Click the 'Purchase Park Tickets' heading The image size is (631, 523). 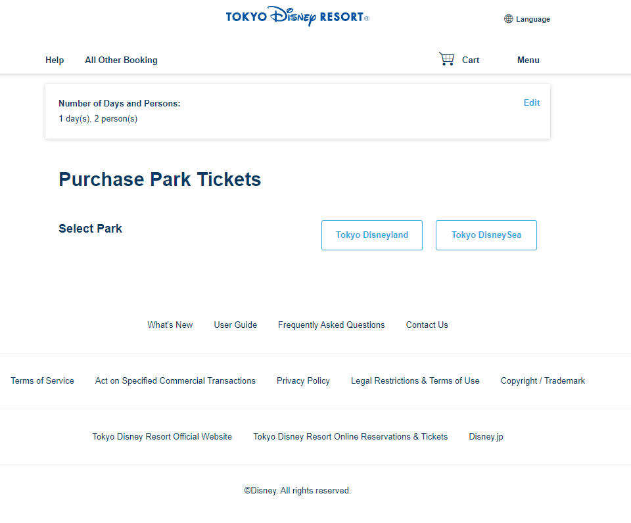click(160, 179)
